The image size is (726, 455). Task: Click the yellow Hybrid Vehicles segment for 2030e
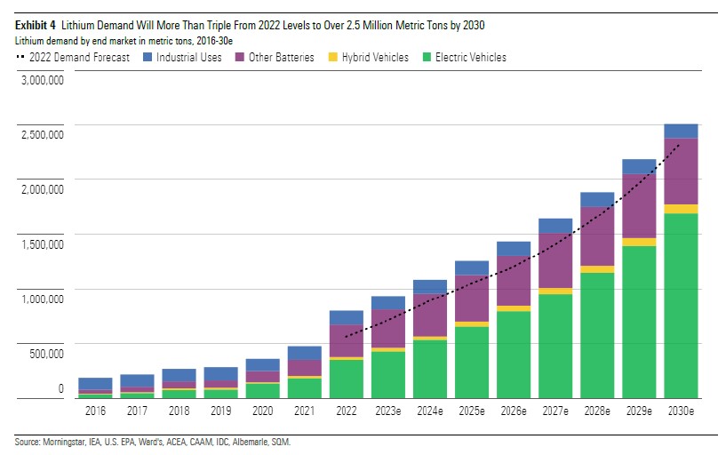[x=681, y=209]
